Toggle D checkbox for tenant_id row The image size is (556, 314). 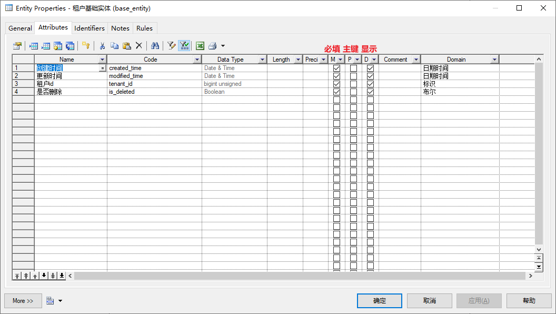coord(370,84)
